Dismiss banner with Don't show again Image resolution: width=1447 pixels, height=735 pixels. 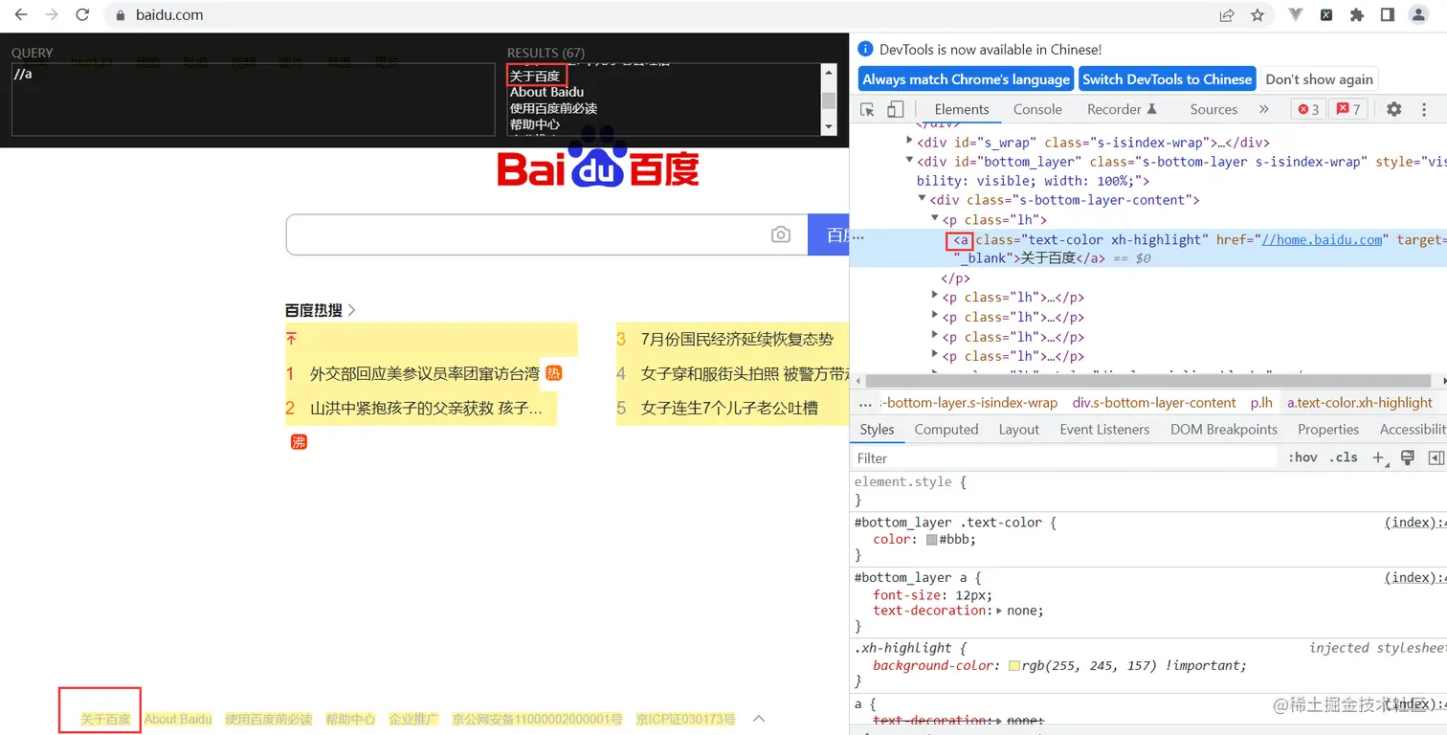click(1319, 79)
